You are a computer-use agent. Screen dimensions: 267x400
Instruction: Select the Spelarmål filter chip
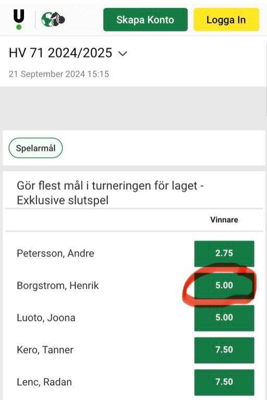coord(35,148)
